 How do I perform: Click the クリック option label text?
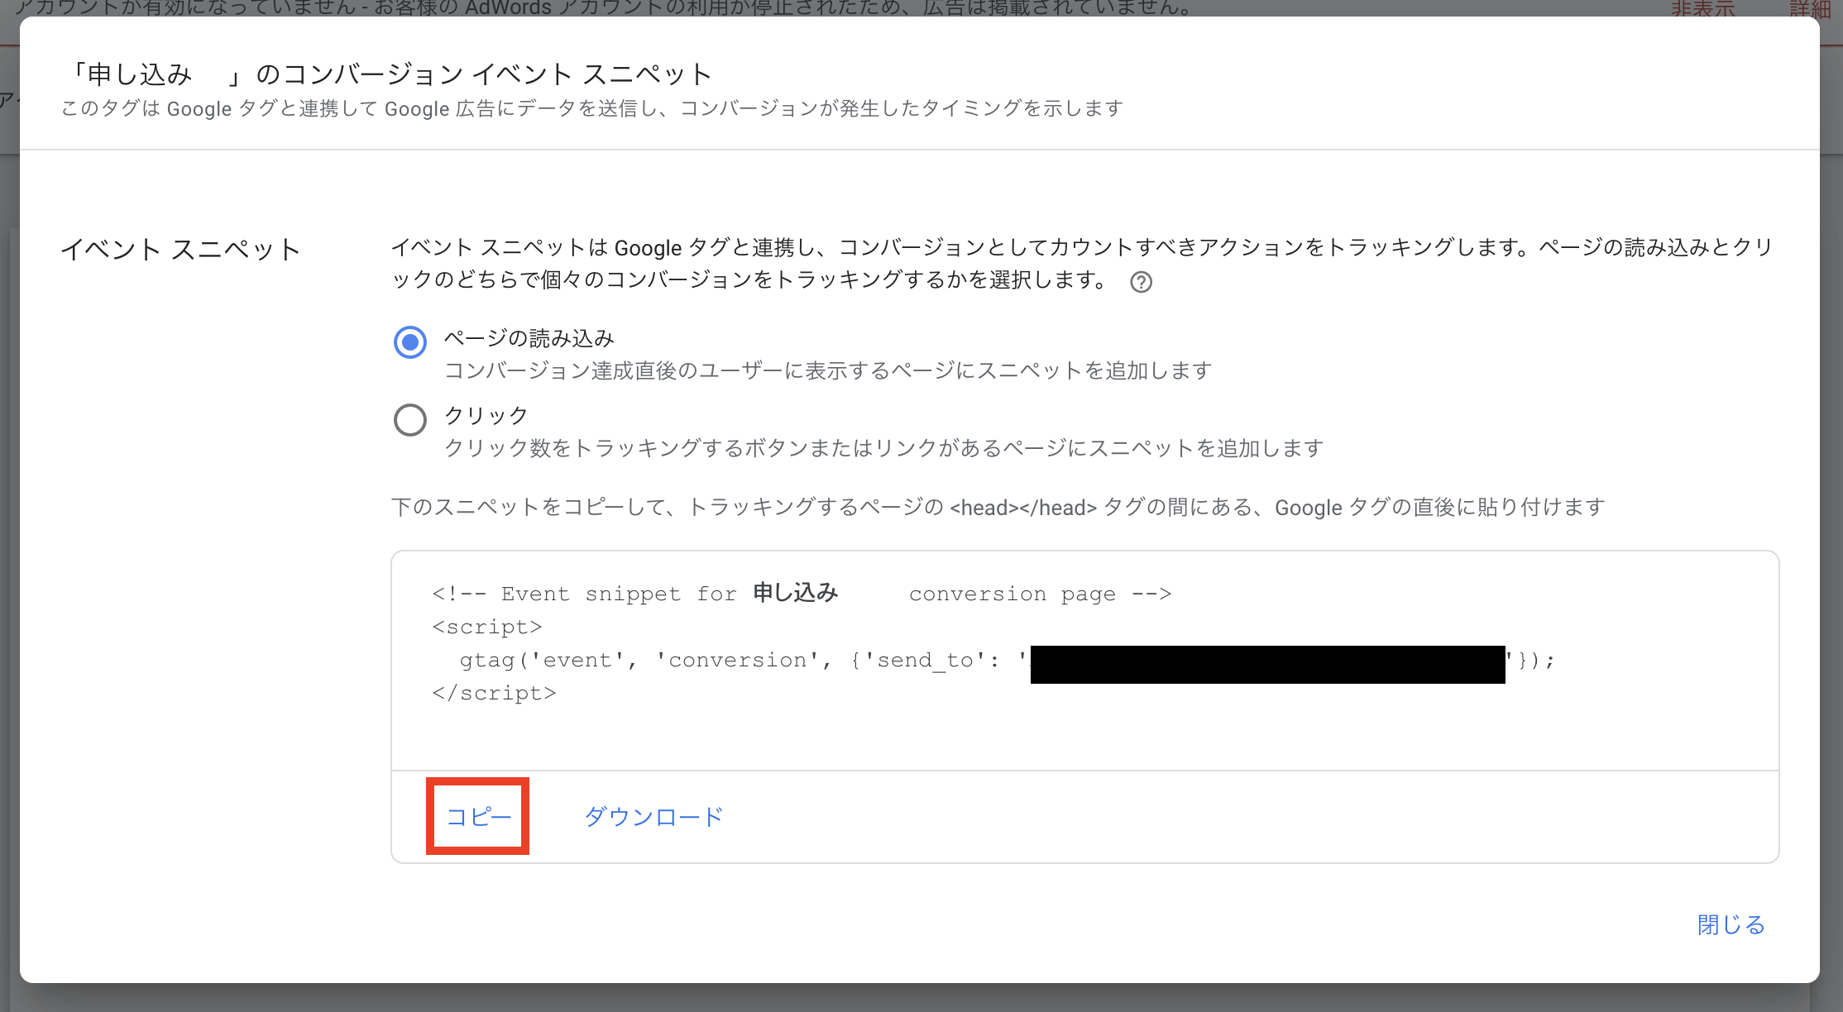486,415
